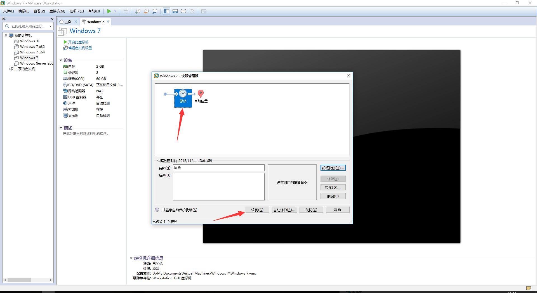Screen dimensions: 537x293
Task: Click the CD/DVD (SATA) disc icon
Action: 65,85
